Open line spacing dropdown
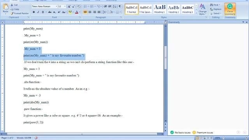The height and width of the screenshot is (140, 249). tap(105, 12)
